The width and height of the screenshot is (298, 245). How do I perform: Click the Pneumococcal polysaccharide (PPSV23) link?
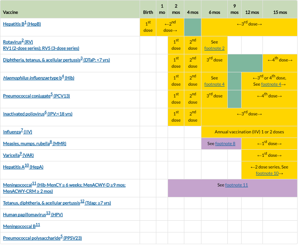(42, 238)
